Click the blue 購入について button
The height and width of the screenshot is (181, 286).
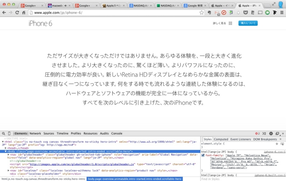click(x=248, y=23)
